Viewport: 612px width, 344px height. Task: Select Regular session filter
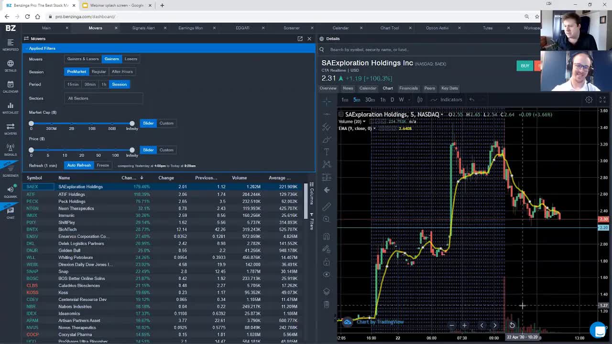(x=98, y=72)
